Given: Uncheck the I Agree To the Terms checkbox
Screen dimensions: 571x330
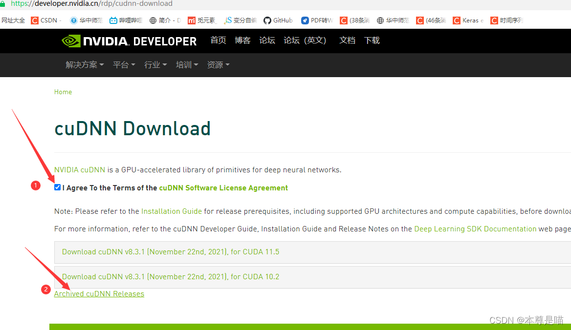Looking at the screenshot, I should coord(57,187).
